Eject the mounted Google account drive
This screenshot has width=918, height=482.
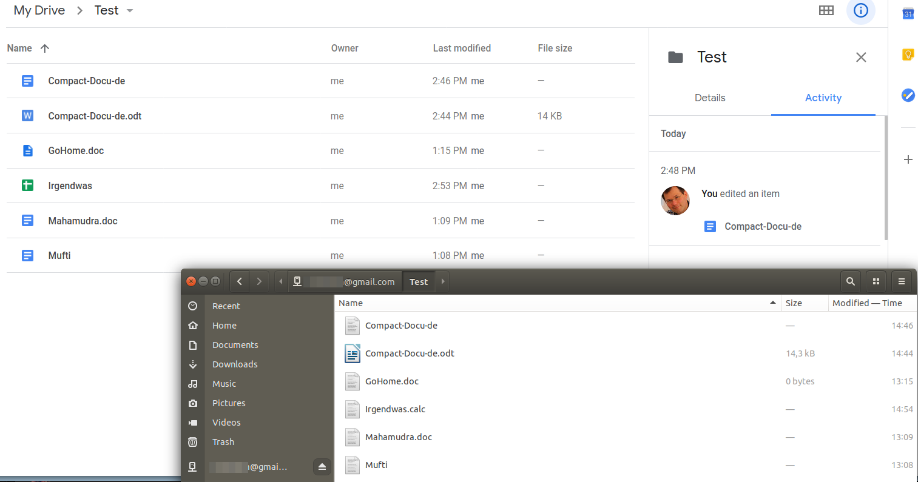[322, 467]
